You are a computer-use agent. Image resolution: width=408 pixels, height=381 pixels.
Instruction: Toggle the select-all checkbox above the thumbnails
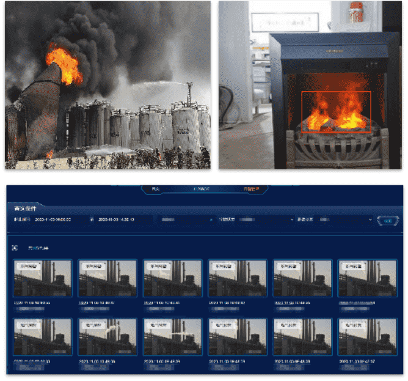point(15,248)
